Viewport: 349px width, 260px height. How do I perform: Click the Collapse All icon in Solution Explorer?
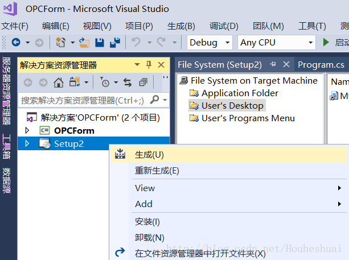[143, 82]
